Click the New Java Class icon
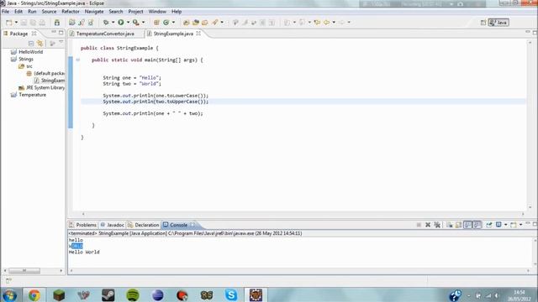This screenshot has height=302, width=538. coord(166,23)
